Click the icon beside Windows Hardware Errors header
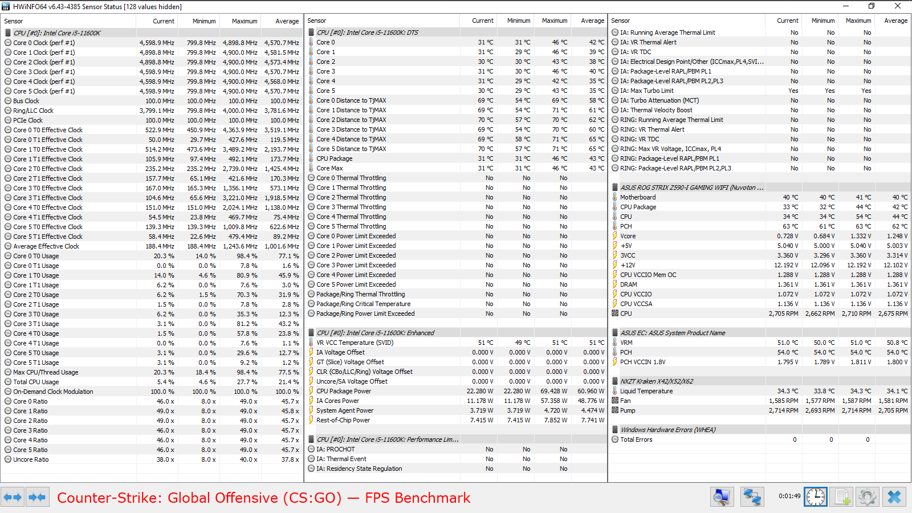912x513 pixels. coord(615,430)
